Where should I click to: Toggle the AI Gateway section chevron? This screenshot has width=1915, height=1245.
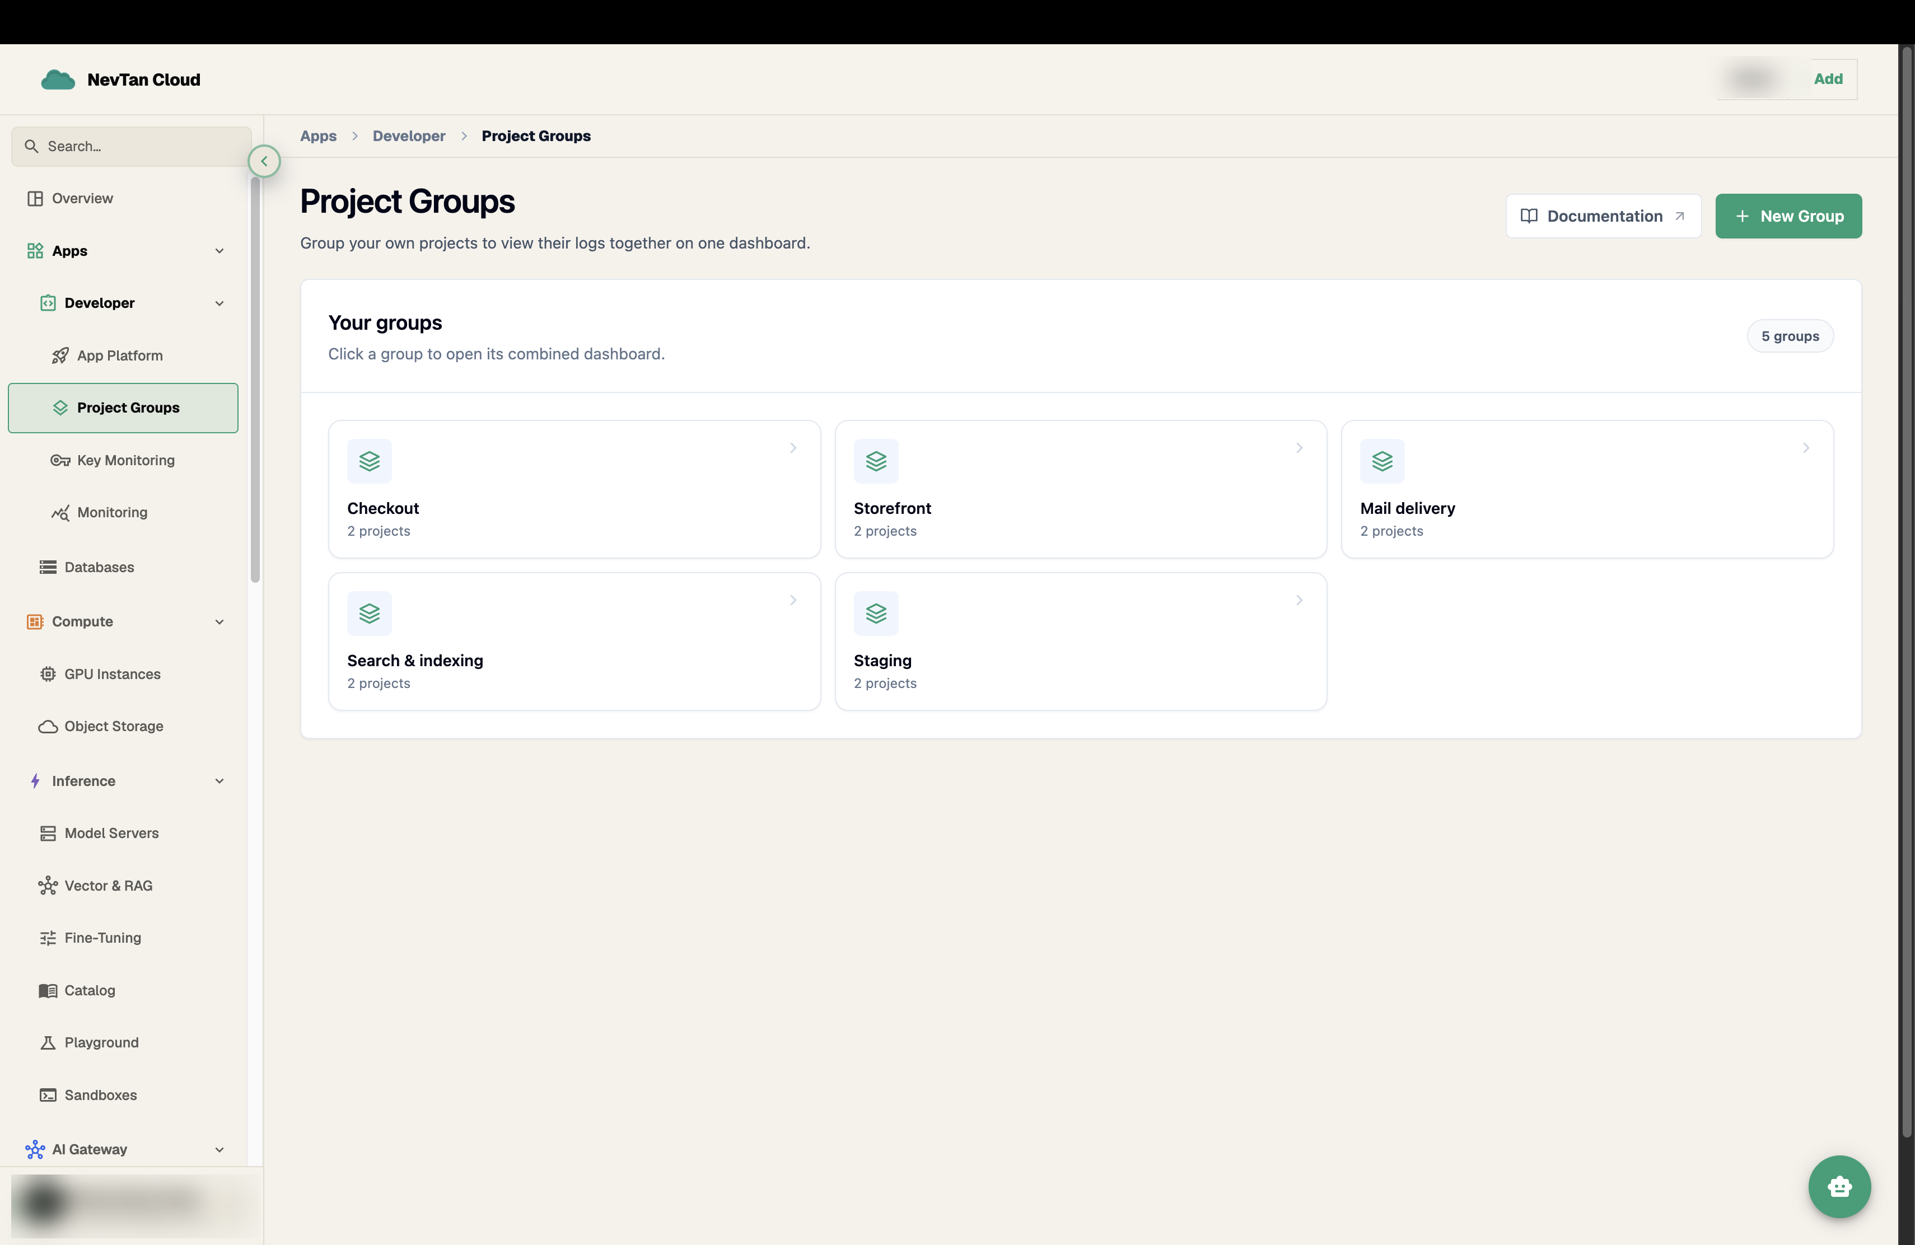pos(219,1149)
